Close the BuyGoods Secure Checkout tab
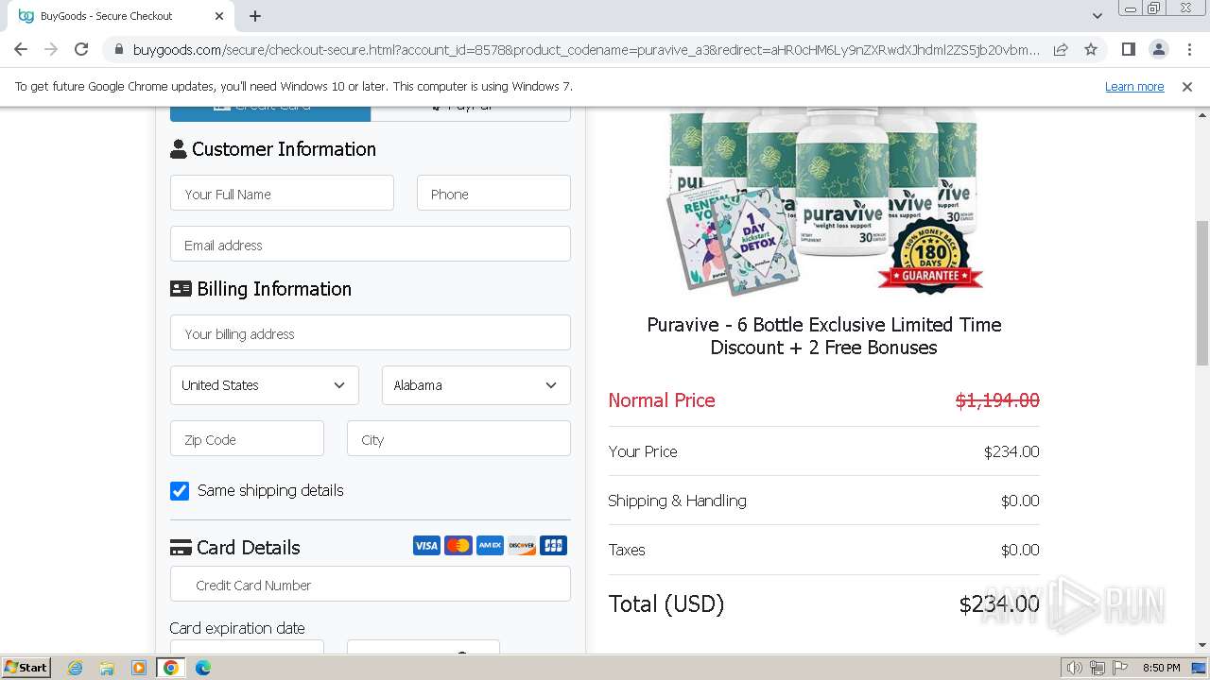1210x680 pixels. [x=219, y=16]
